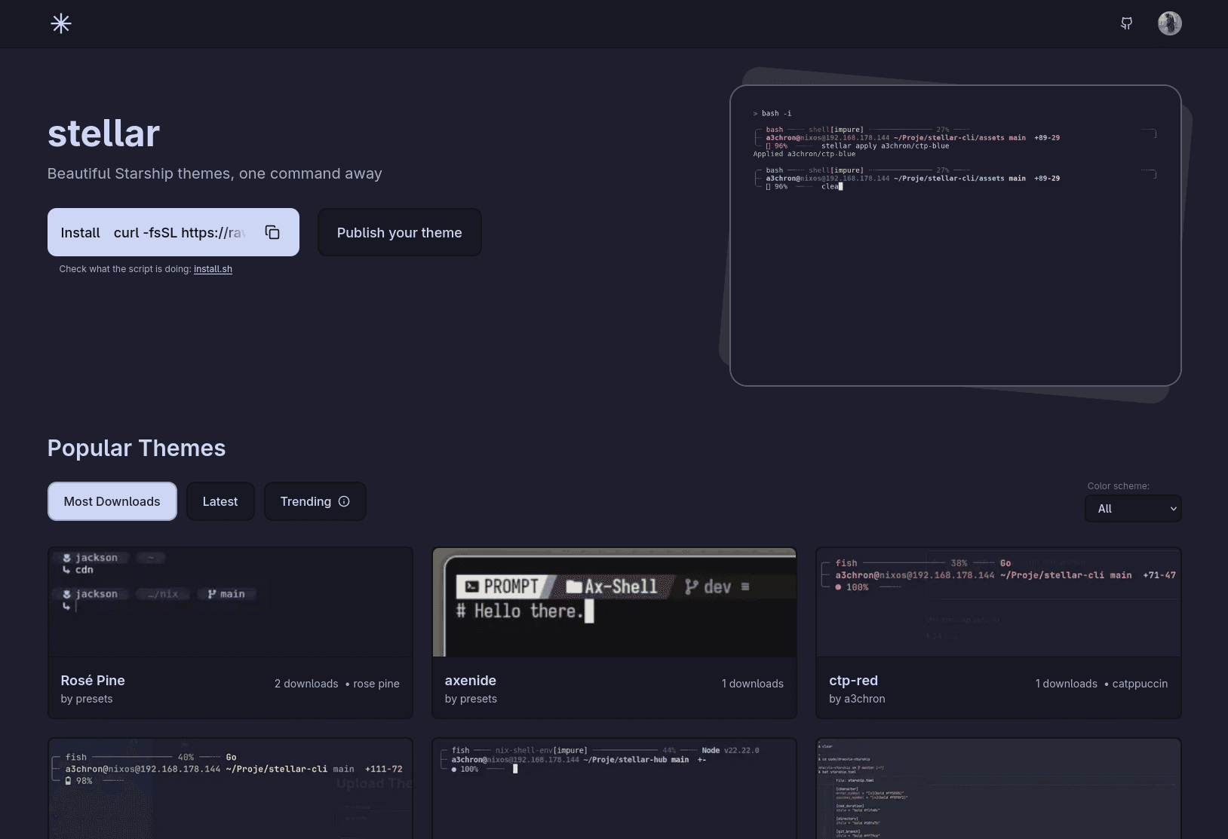Open the install.sh script link
Screen dimensions: 1228x839
(x=213, y=268)
